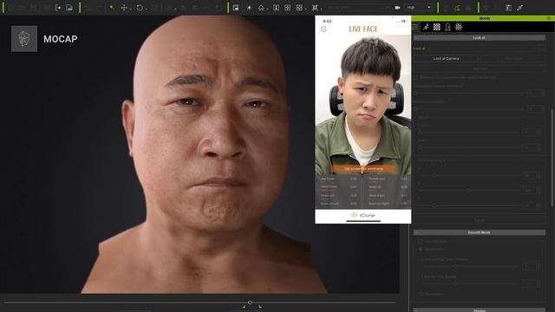Open the dropdown arrow beside fit-frame icon
Viewport: 555px width, 312px height.
(x=321, y=8)
